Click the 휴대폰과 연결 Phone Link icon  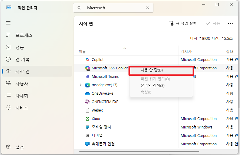click(87, 144)
